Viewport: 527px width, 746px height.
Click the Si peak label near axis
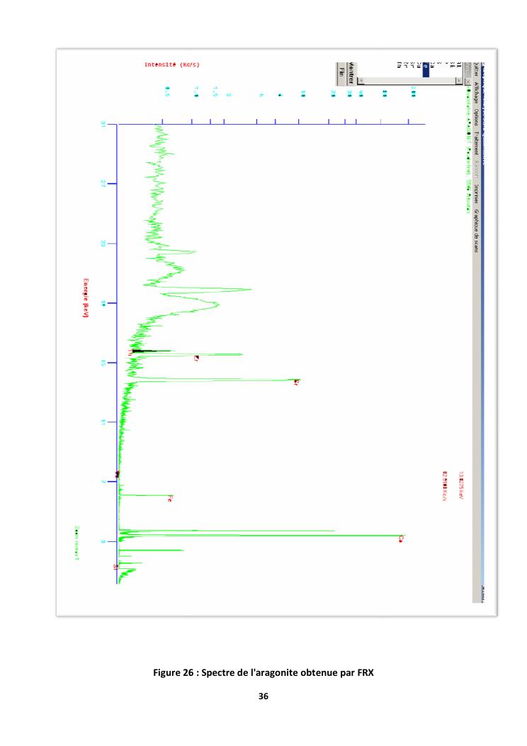[115, 567]
